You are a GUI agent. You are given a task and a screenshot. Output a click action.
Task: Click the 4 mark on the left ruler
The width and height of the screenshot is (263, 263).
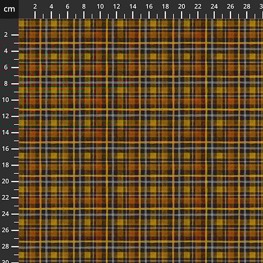point(7,51)
